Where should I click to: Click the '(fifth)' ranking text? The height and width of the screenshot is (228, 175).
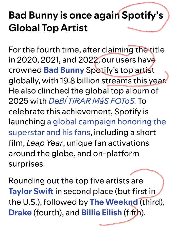(134, 212)
